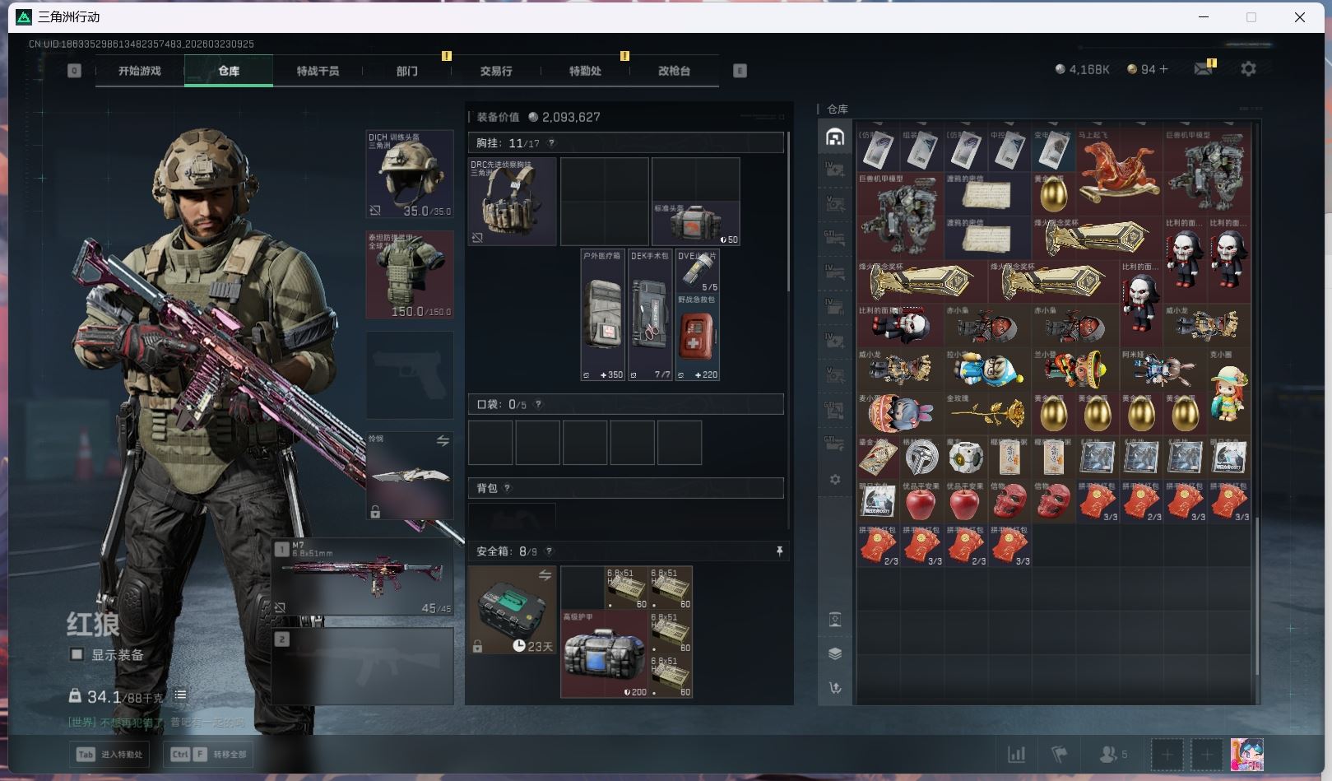
Task: Click the stacked layers icon in warehouse sidebar
Action: click(835, 653)
